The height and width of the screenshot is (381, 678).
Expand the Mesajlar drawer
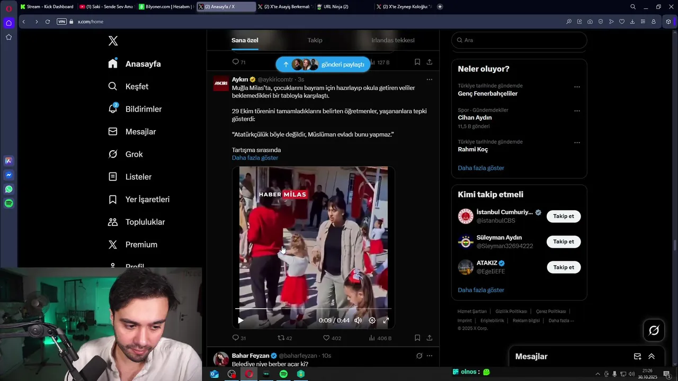point(652,357)
